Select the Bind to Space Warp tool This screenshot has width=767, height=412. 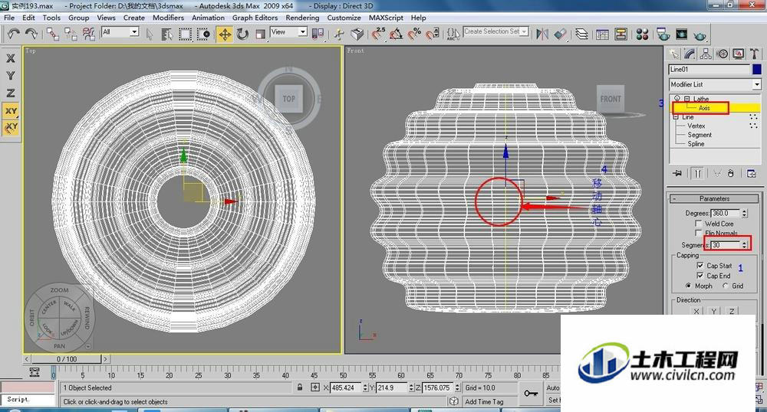pos(88,34)
